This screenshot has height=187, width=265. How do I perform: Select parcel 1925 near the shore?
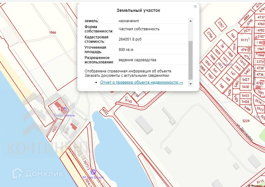tap(55, 129)
